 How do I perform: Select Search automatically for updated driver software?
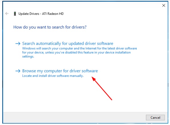click(68, 43)
